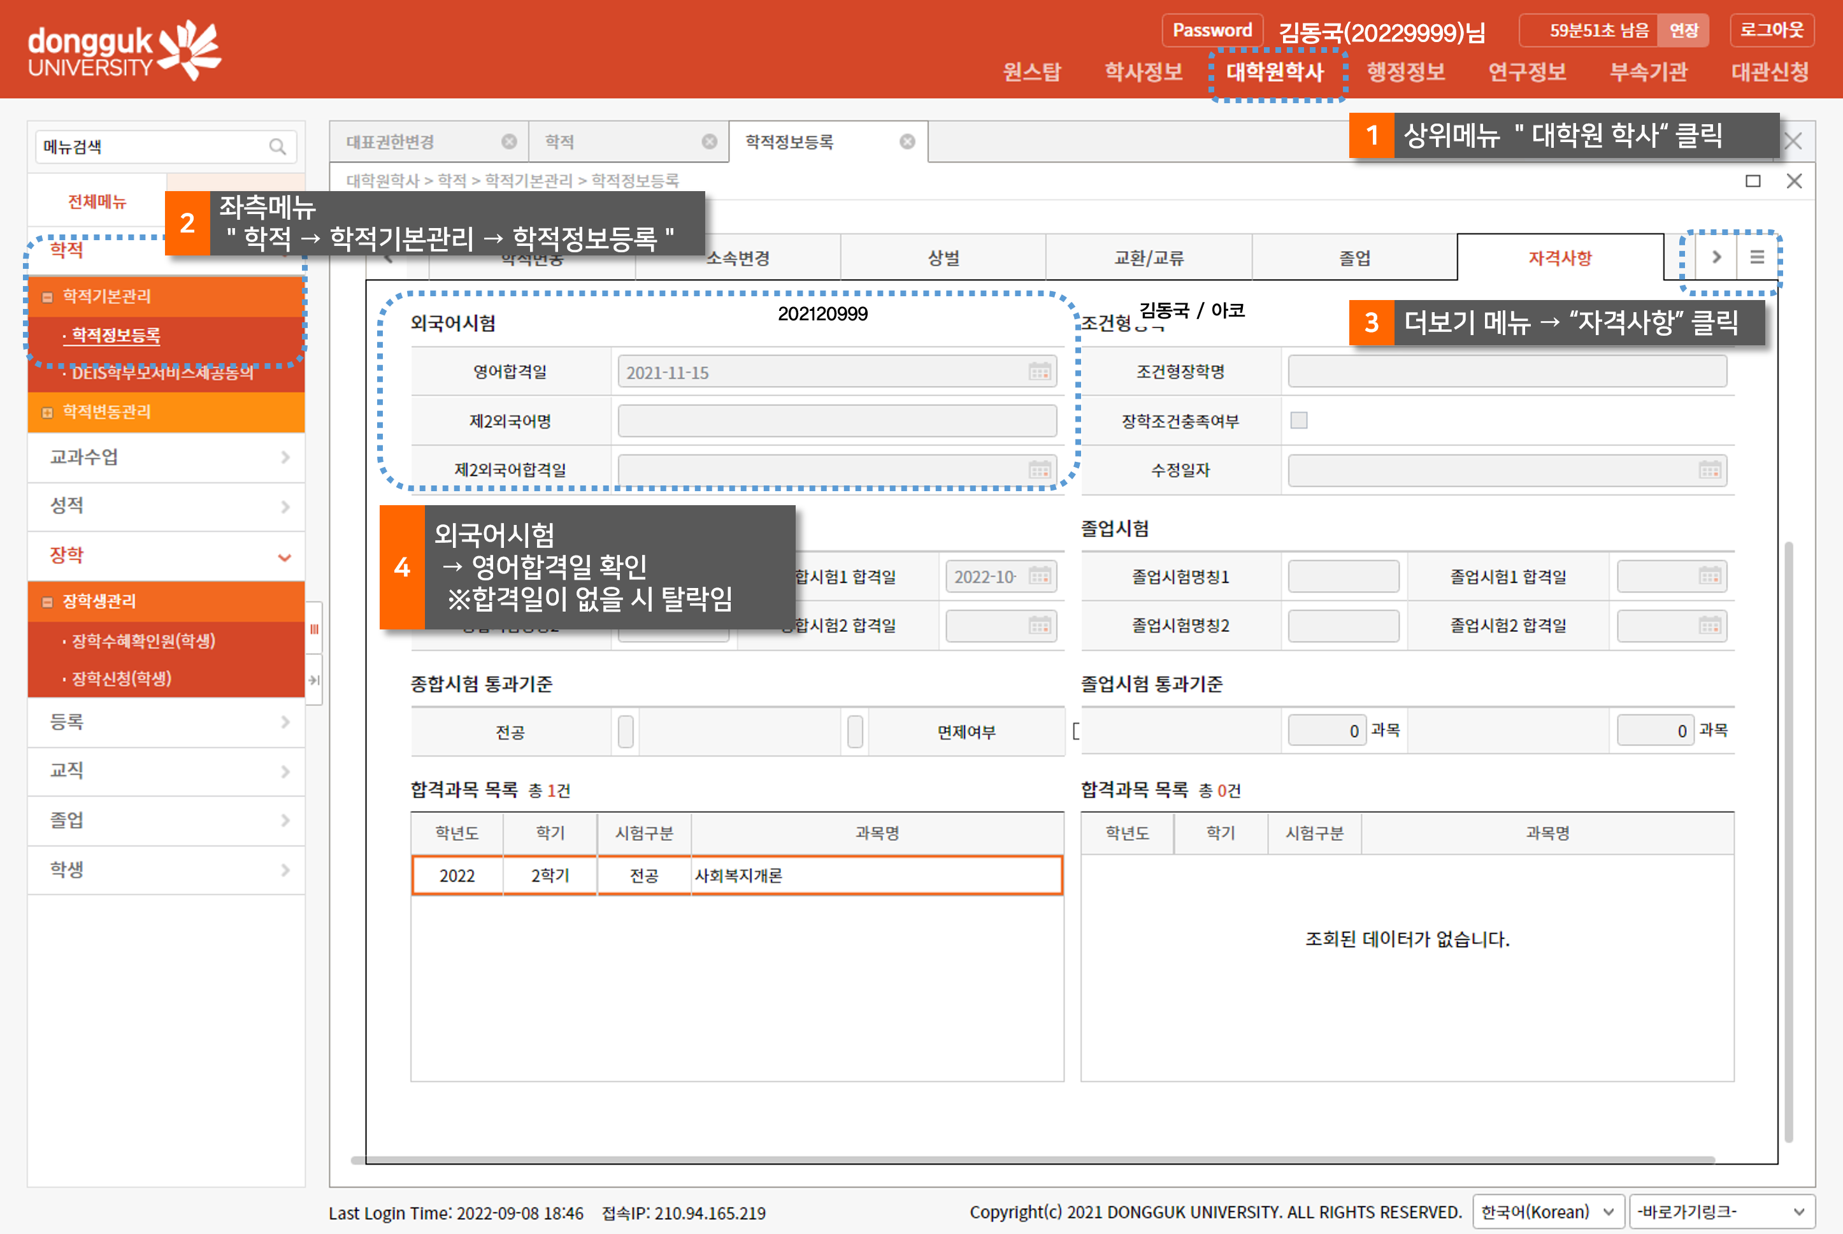
Task: Toggle the checkbox before 면제여부
Action: click(x=855, y=731)
